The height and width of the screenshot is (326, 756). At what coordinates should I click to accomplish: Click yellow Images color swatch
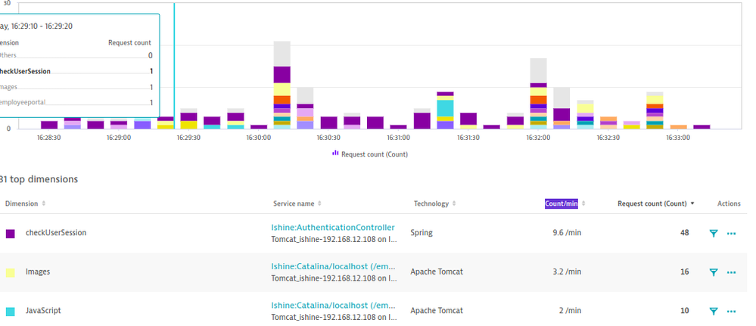pyautogui.click(x=10, y=273)
